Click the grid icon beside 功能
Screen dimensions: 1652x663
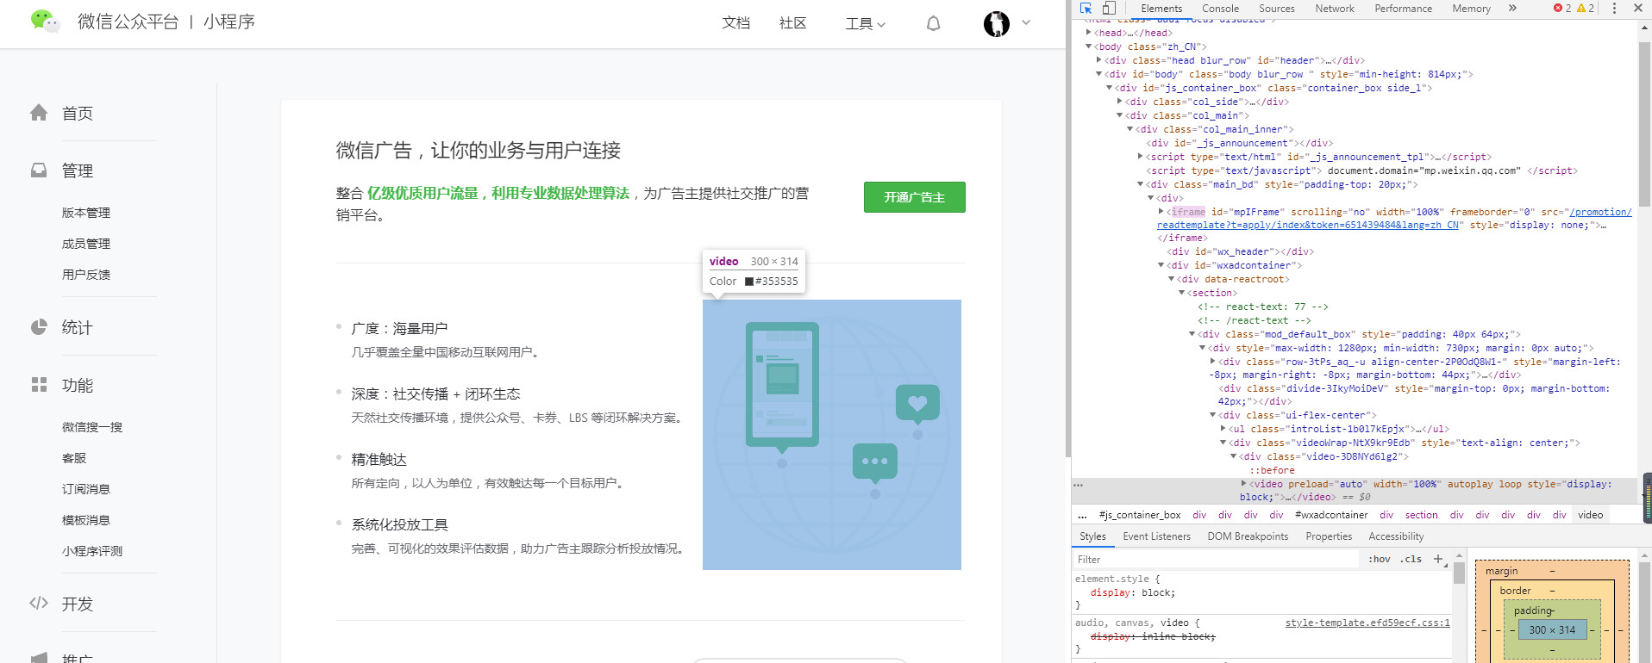[x=39, y=385]
